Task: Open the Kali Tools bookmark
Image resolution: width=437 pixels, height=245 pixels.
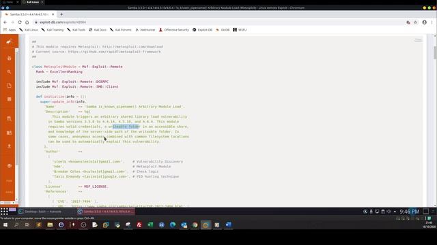Action: 76,30
